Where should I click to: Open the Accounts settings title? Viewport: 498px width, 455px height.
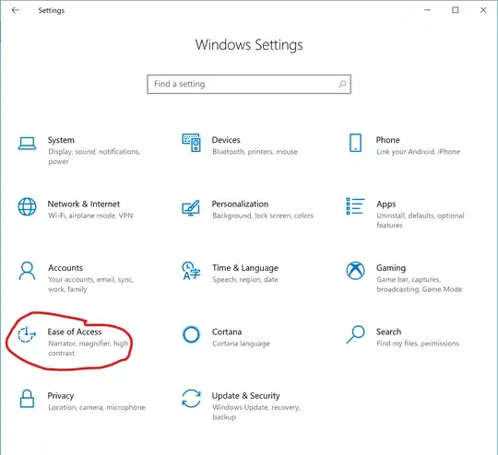65,268
